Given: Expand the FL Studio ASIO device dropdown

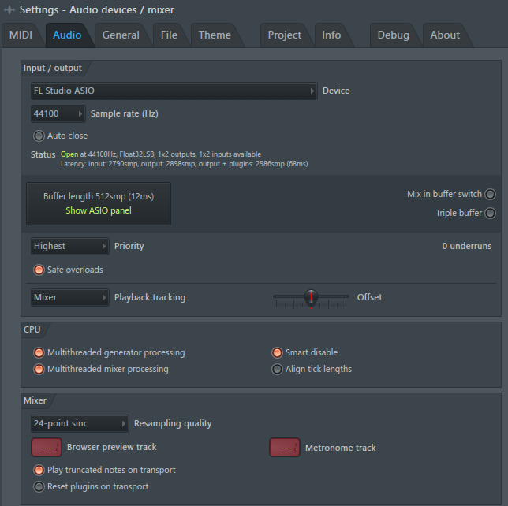Looking at the screenshot, I should tap(174, 91).
